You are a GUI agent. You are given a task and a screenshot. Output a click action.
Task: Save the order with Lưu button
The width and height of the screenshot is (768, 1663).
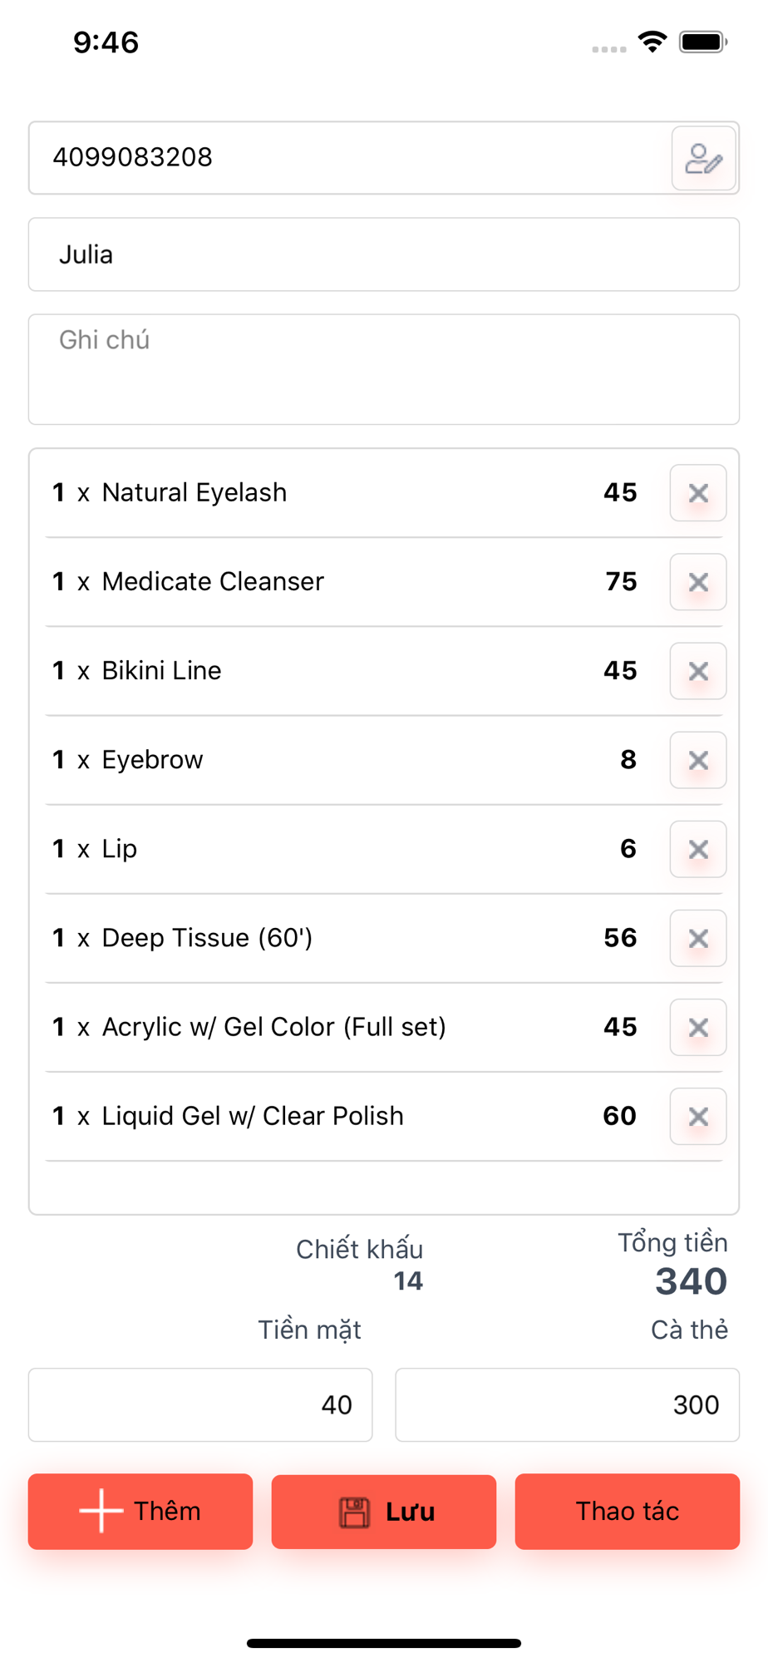pos(384,1512)
